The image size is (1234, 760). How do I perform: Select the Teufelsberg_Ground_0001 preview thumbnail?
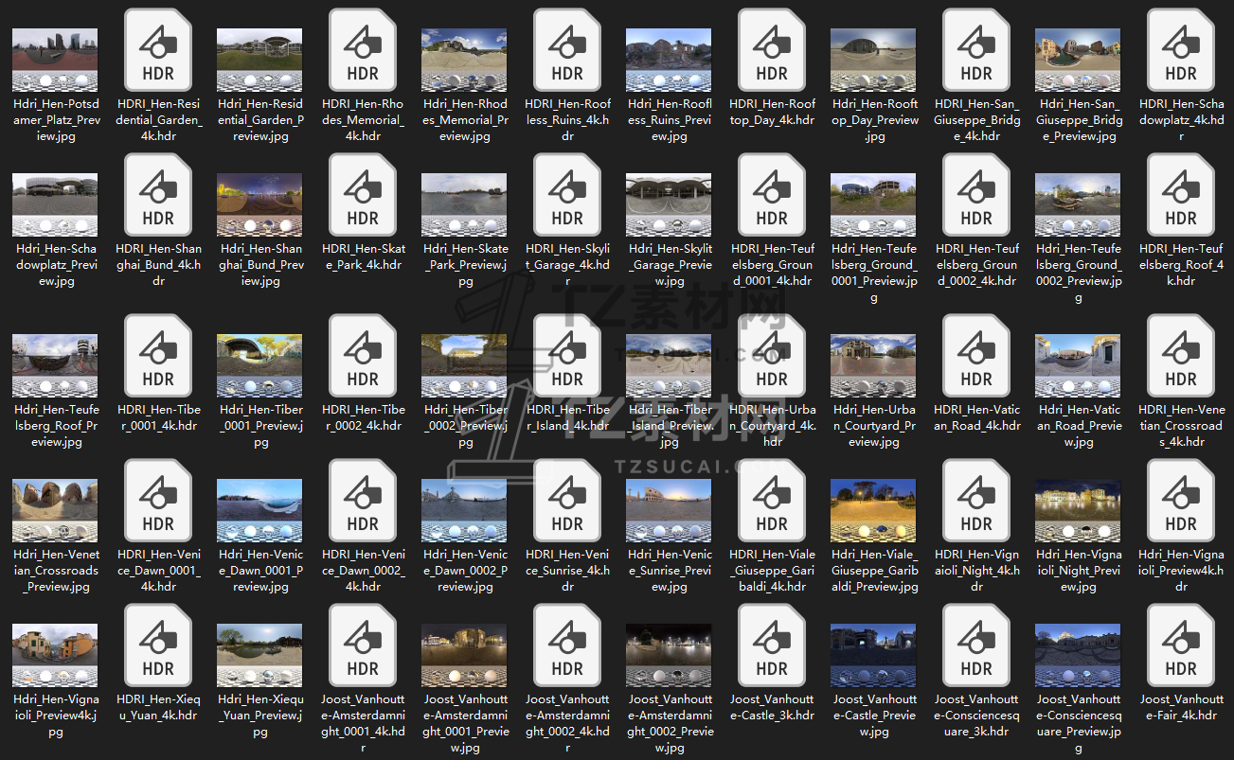point(873,204)
